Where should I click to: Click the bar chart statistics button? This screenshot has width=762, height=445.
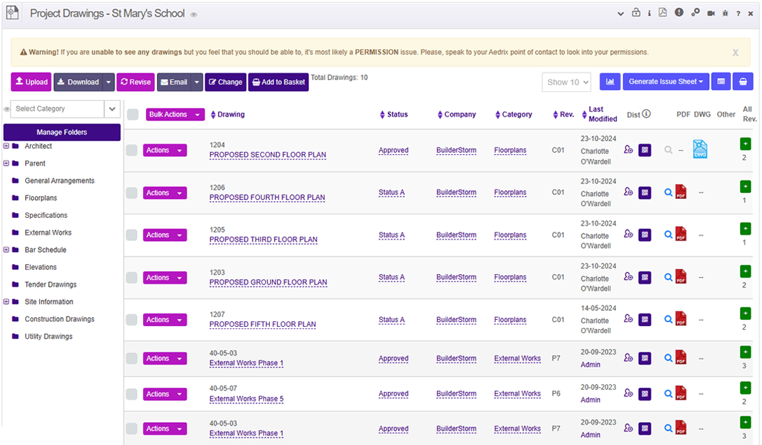tap(610, 82)
